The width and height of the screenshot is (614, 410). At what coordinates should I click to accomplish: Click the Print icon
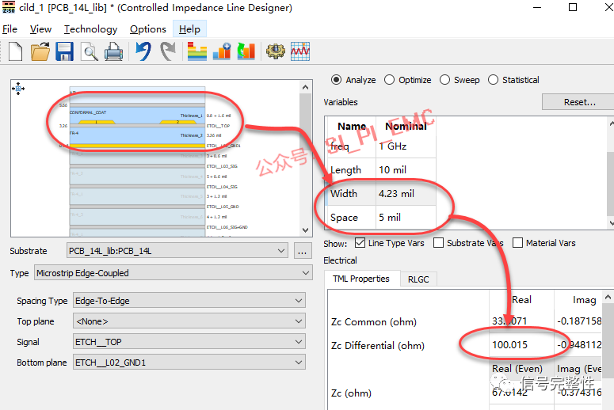click(x=113, y=52)
